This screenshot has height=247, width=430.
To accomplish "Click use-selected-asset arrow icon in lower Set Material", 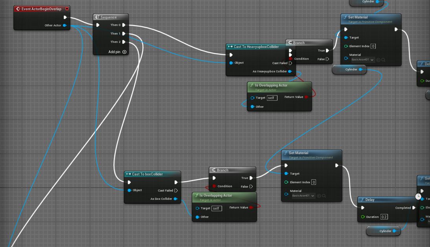I will (319, 196).
